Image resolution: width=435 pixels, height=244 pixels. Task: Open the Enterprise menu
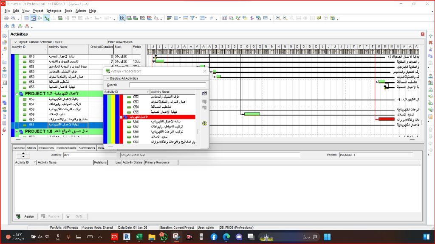click(54, 11)
